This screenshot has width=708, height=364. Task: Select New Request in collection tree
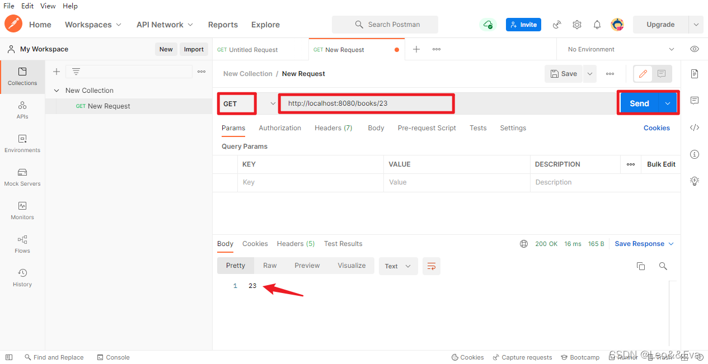pos(129,106)
